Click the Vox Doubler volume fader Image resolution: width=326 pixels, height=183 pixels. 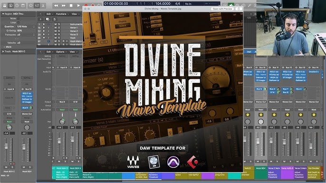click(311, 146)
